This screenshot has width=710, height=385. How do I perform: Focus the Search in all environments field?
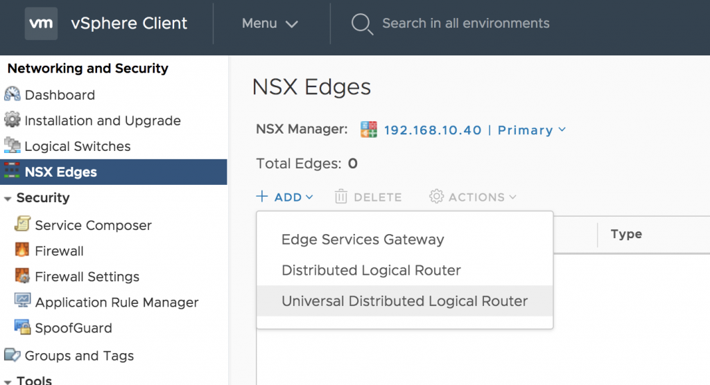click(465, 24)
